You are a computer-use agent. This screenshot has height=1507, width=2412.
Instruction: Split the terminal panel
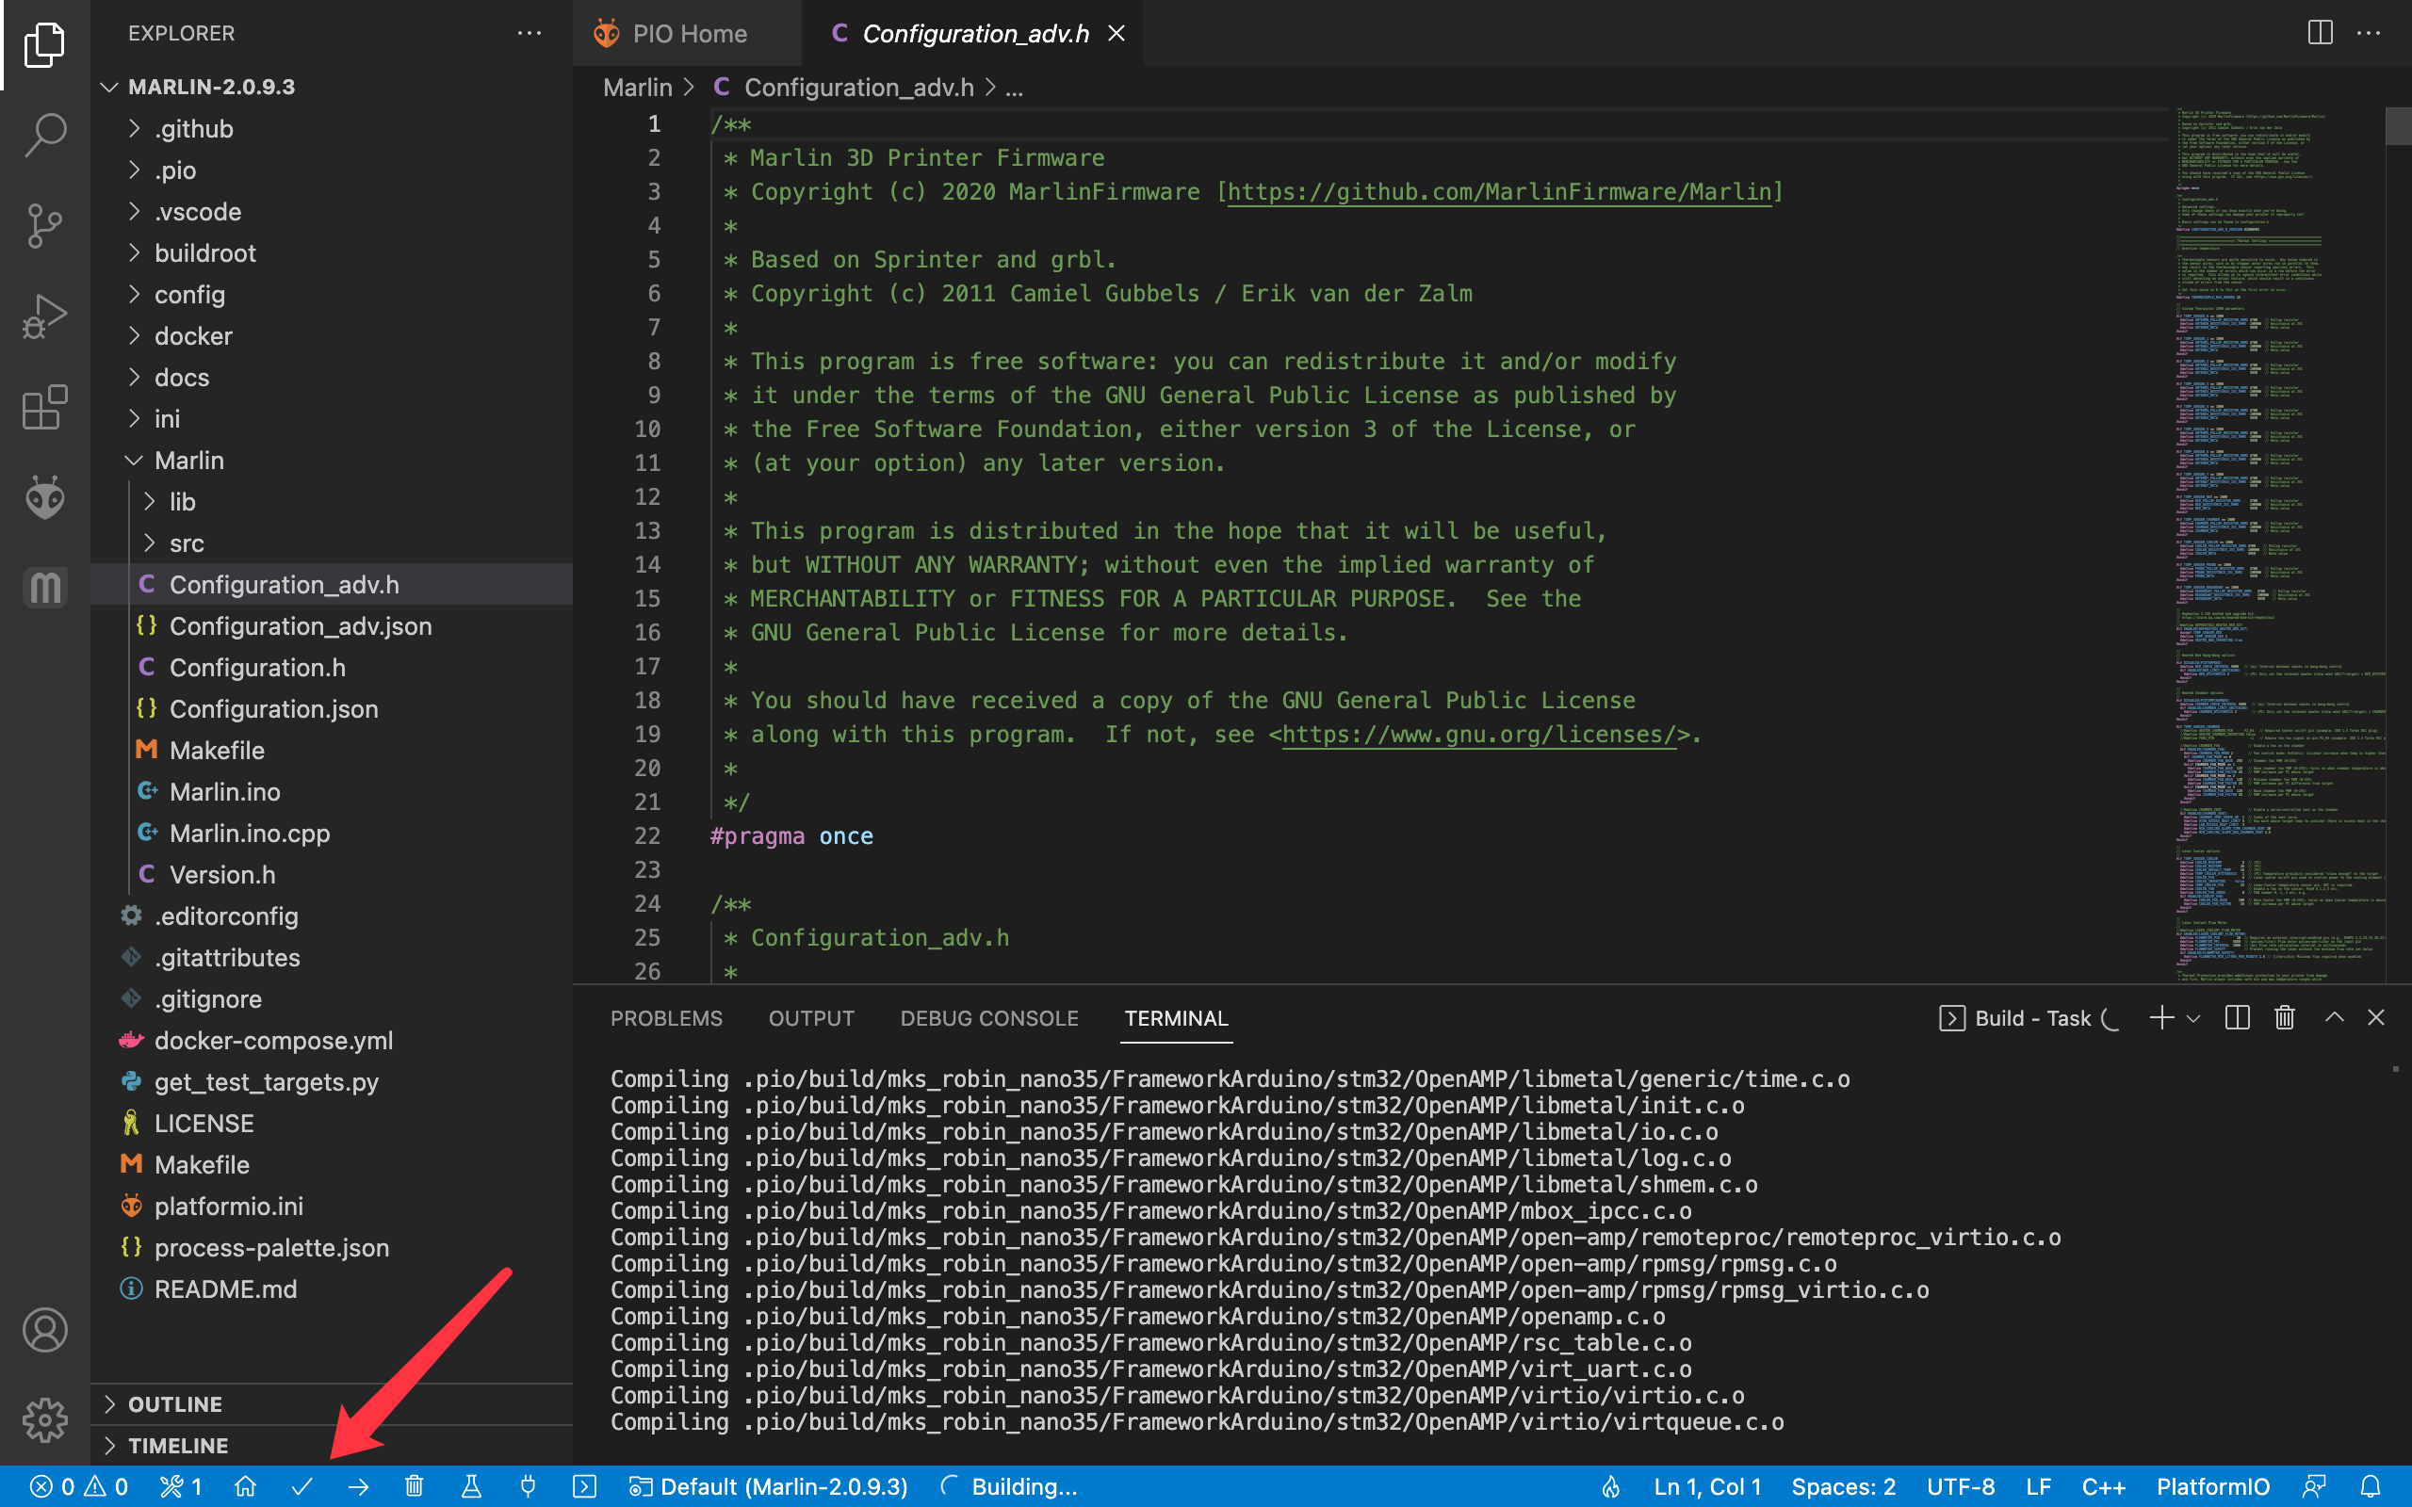pyautogui.click(x=2237, y=1017)
